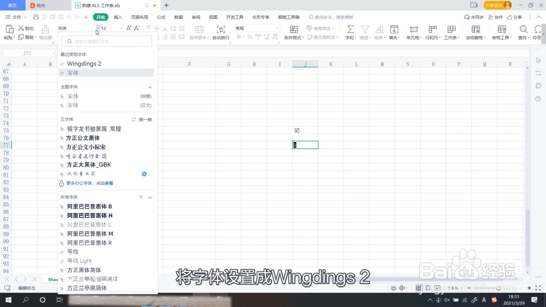Click the Freeze Panes icon

(476, 29)
